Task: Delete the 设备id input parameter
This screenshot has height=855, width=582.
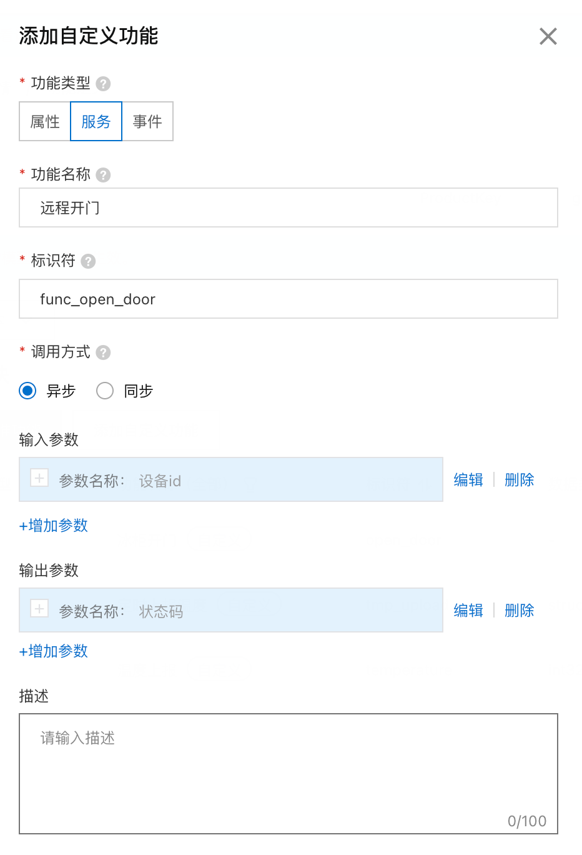Action: point(519,480)
